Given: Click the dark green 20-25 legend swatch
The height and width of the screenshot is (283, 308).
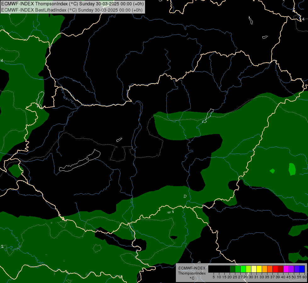Looking at the screenshot, I should coord(232,269).
